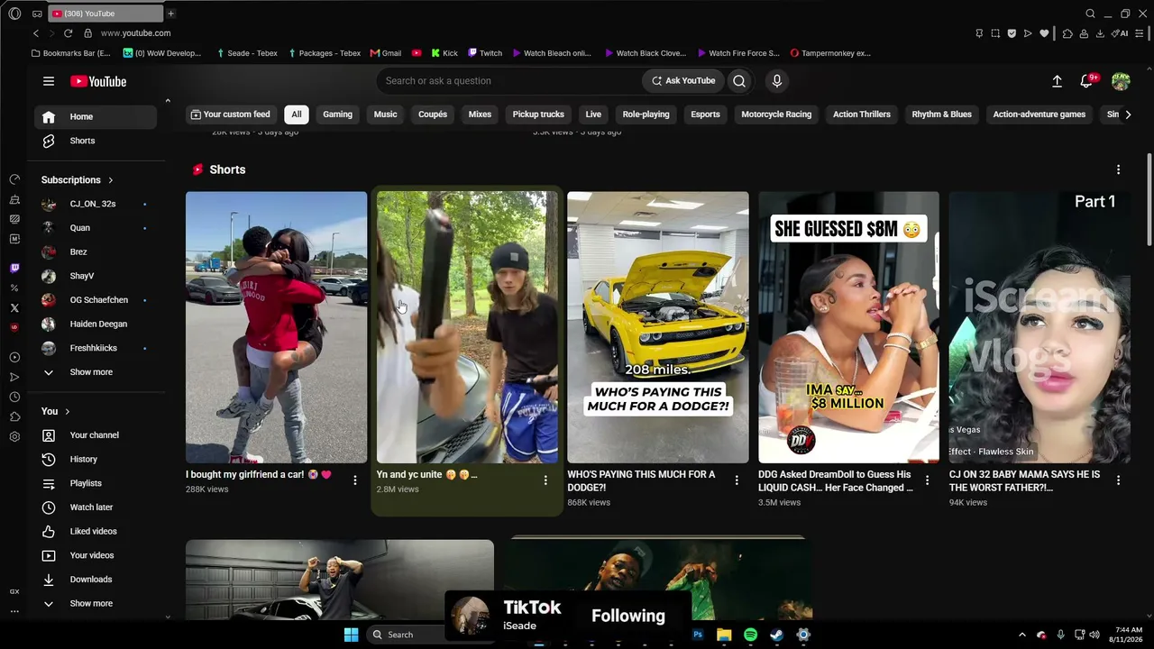Activate voice search microphone
The height and width of the screenshot is (649, 1154).
[776, 81]
